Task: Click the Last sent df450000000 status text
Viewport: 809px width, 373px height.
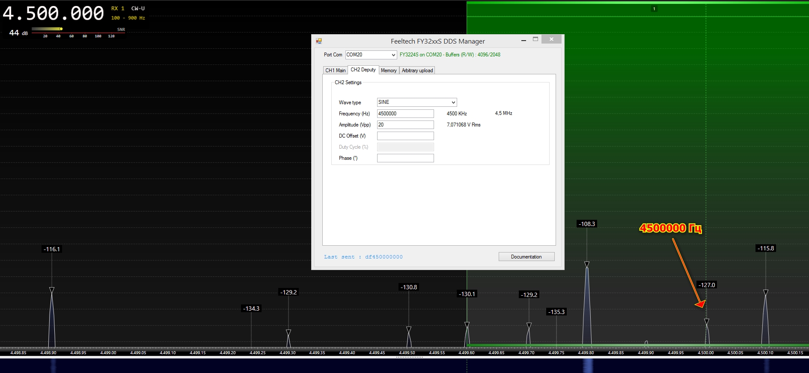Action: pyautogui.click(x=363, y=257)
